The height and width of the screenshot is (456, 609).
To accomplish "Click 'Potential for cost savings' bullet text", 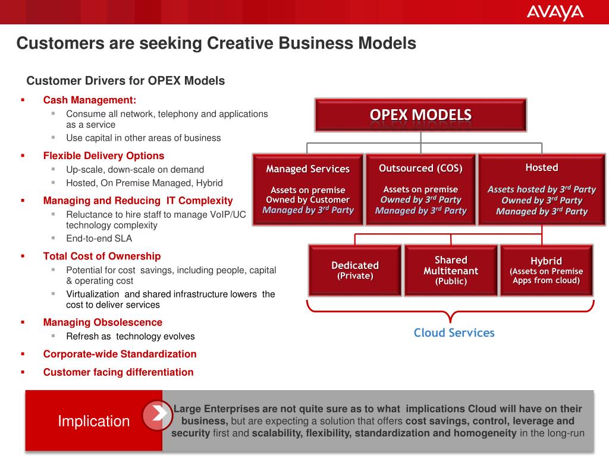I will (171, 275).
